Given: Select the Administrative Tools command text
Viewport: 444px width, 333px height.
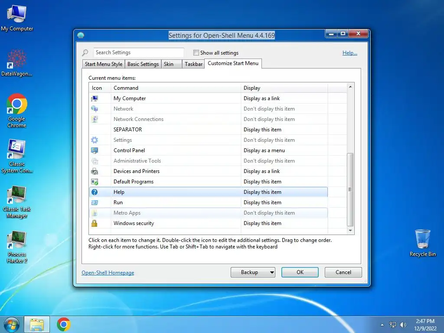Looking at the screenshot, I should click(x=137, y=161).
